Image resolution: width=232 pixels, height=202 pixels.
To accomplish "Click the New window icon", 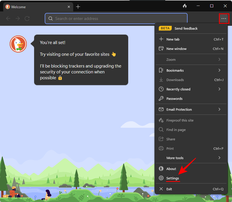I will [x=161, y=49].
